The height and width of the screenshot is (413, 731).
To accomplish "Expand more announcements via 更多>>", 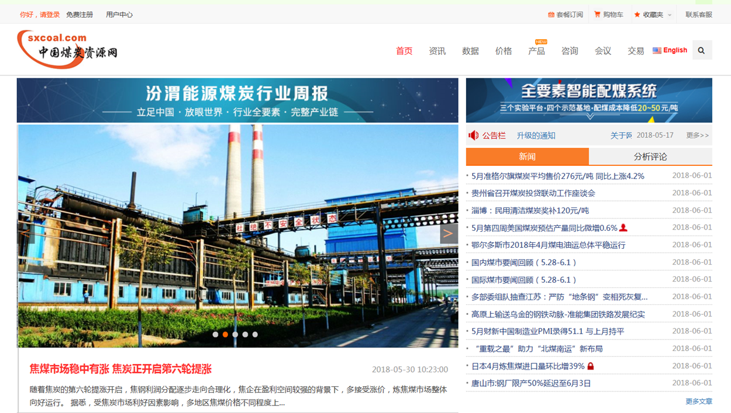I will (x=697, y=136).
